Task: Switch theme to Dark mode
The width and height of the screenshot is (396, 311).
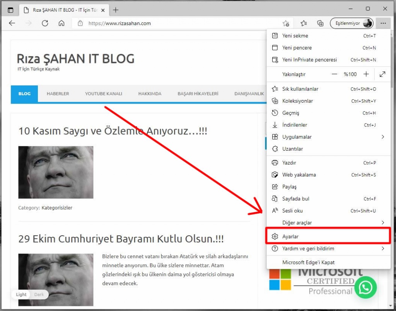Action: coord(39,294)
